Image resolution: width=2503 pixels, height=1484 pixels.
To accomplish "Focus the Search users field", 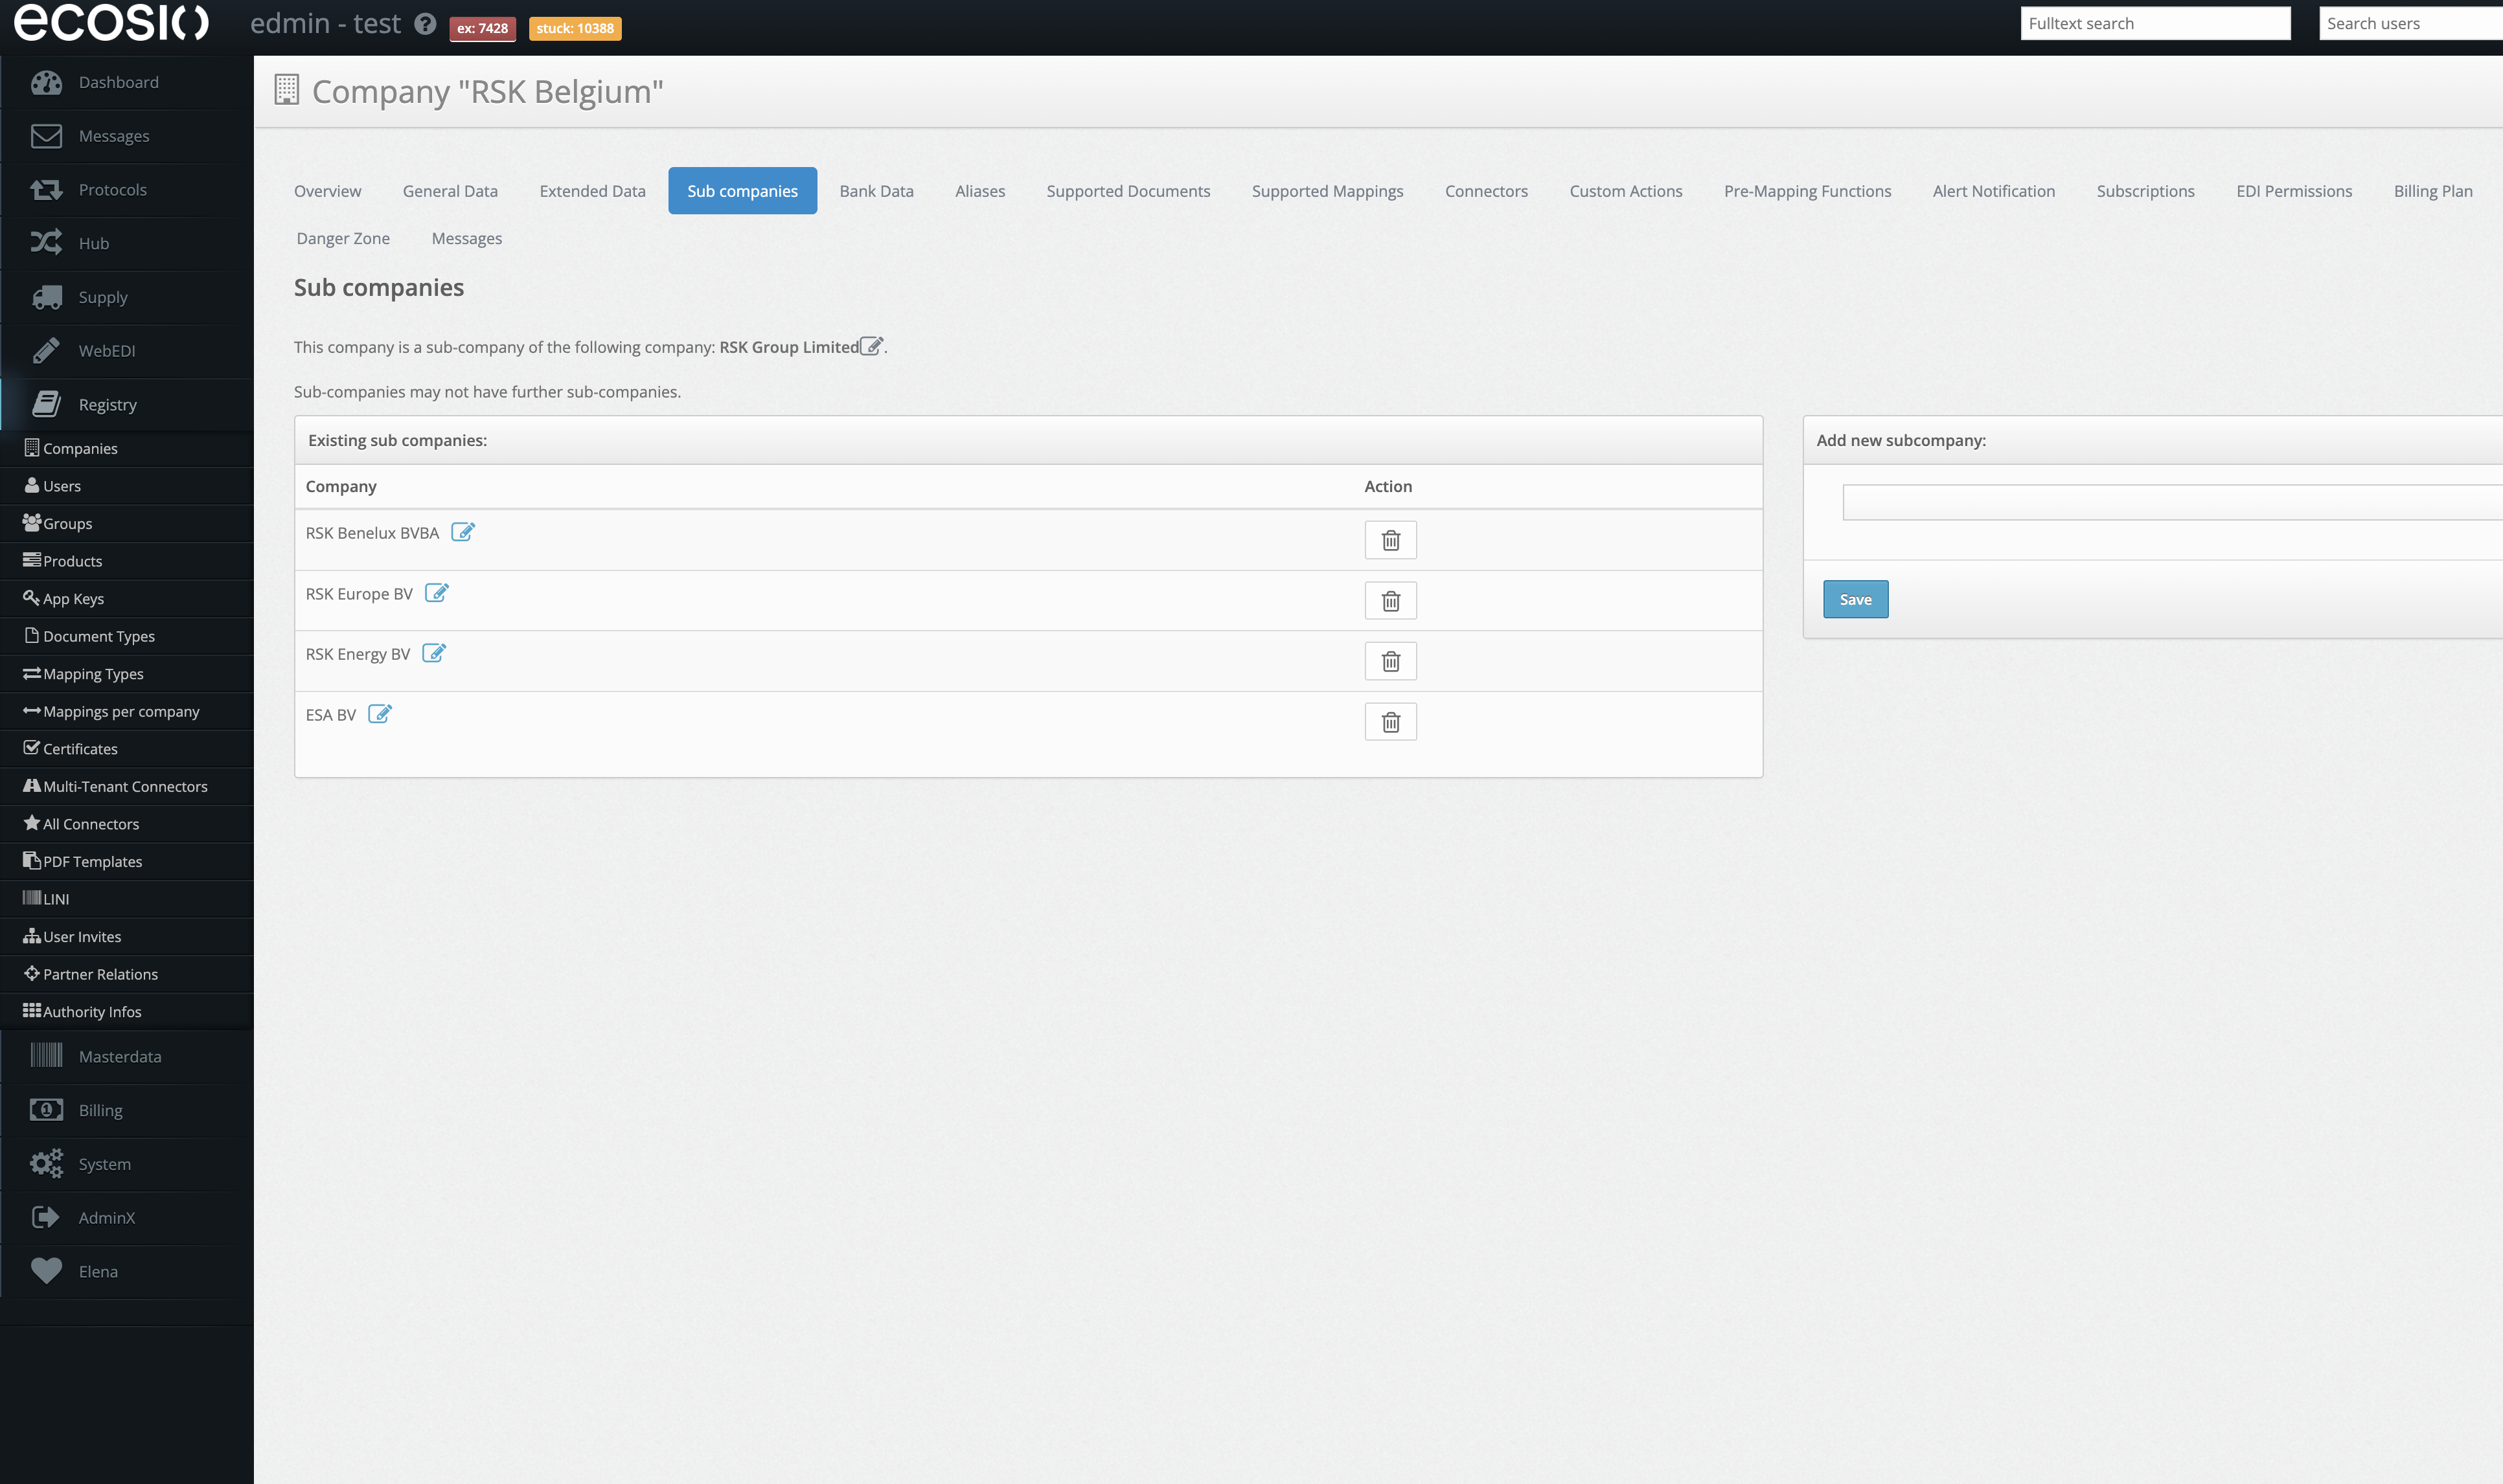I will 2411,23.
